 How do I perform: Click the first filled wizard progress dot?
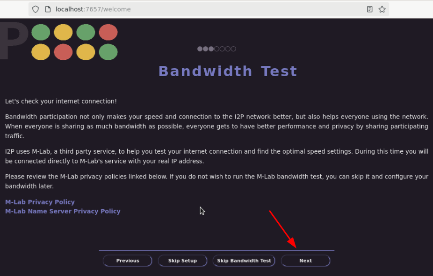[x=200, y=49]
